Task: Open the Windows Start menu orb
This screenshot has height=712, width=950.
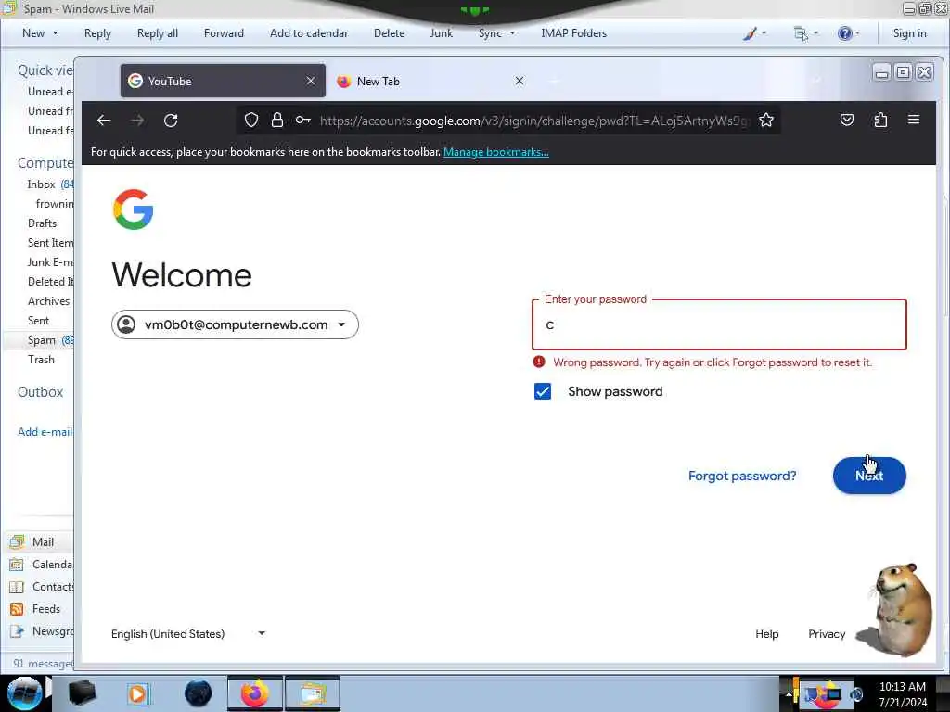Action: (24, 693)
